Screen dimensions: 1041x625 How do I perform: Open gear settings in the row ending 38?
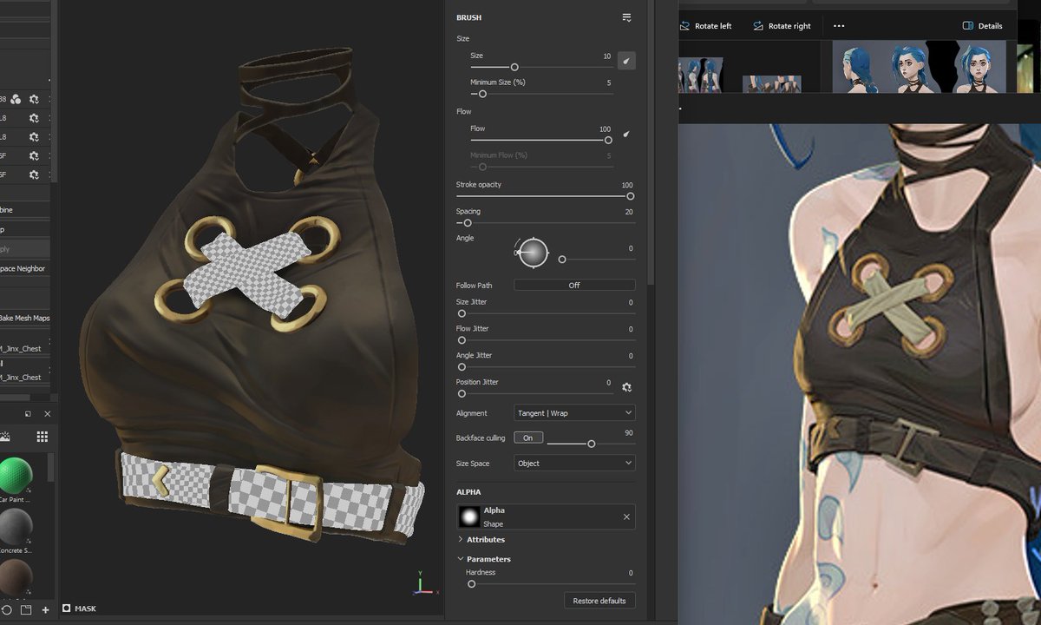coord(34,99)
